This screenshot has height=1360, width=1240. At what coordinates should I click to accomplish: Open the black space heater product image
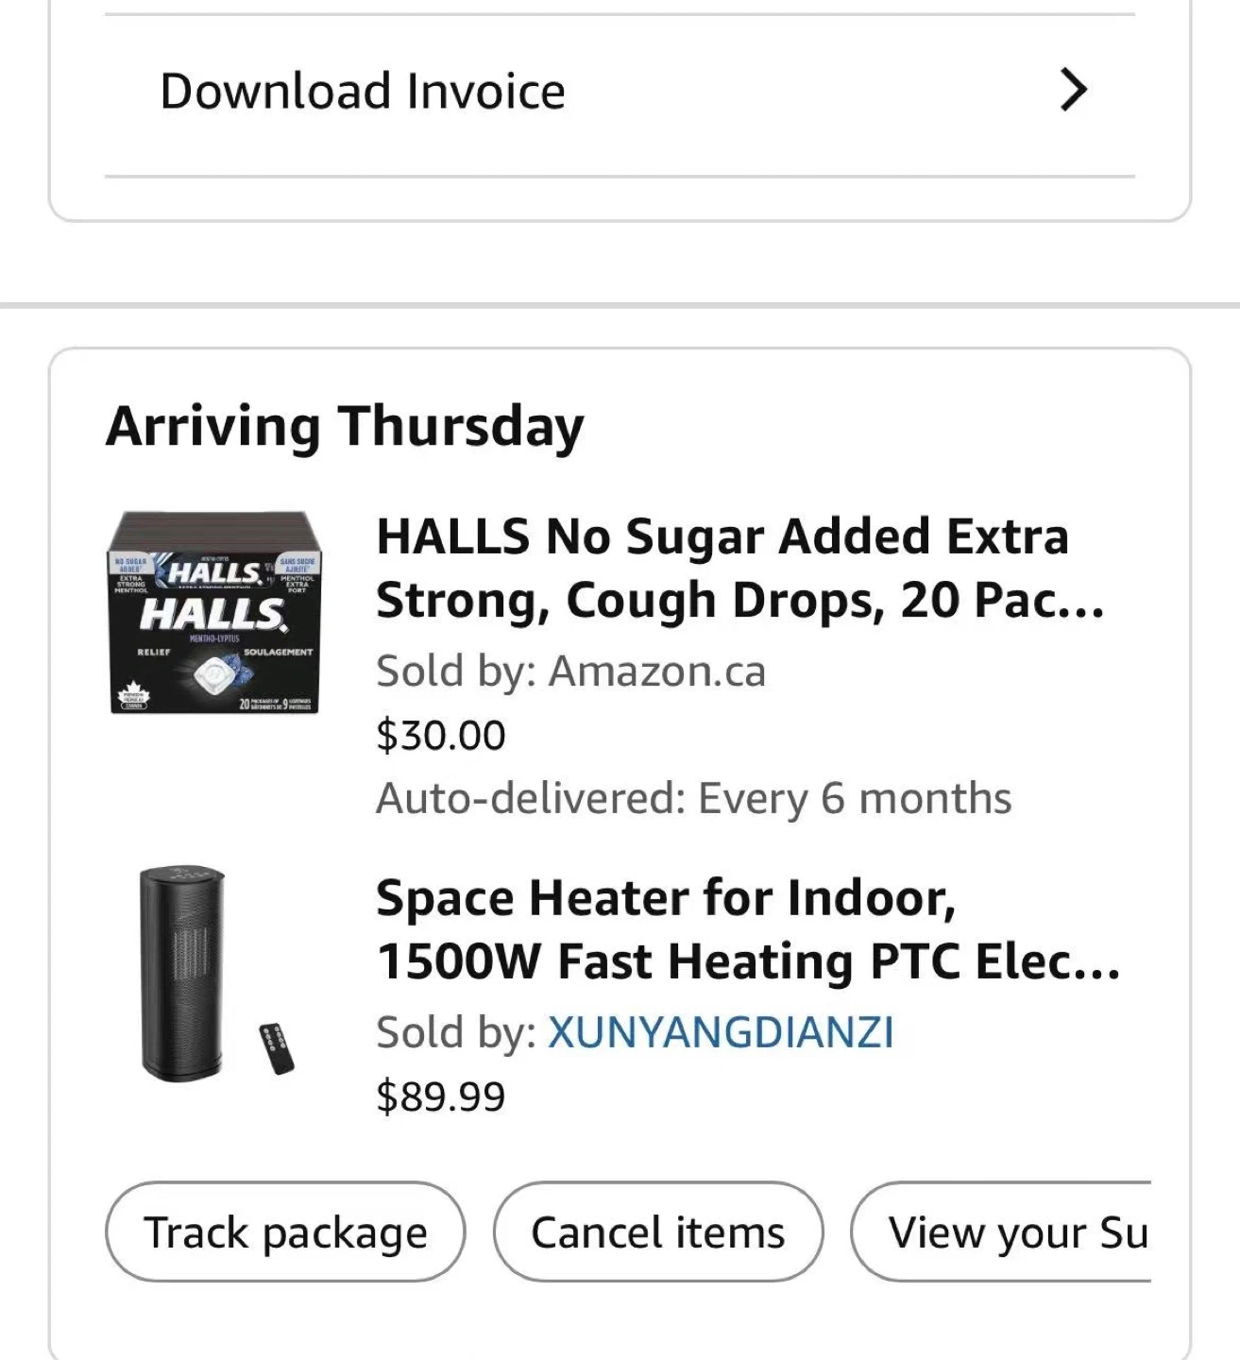pyautogui.click(x=216, y=973)
